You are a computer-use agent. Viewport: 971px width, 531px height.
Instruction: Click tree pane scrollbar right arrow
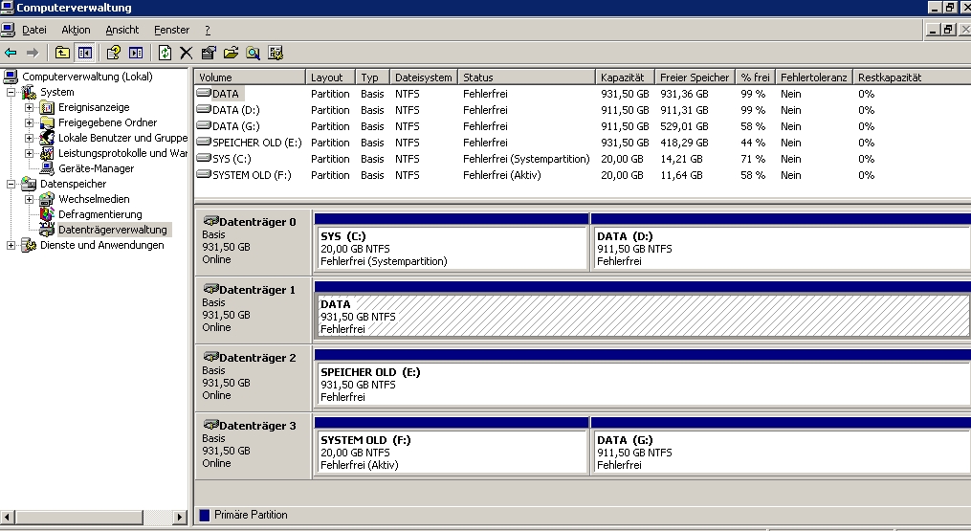[x=180, y=517]
